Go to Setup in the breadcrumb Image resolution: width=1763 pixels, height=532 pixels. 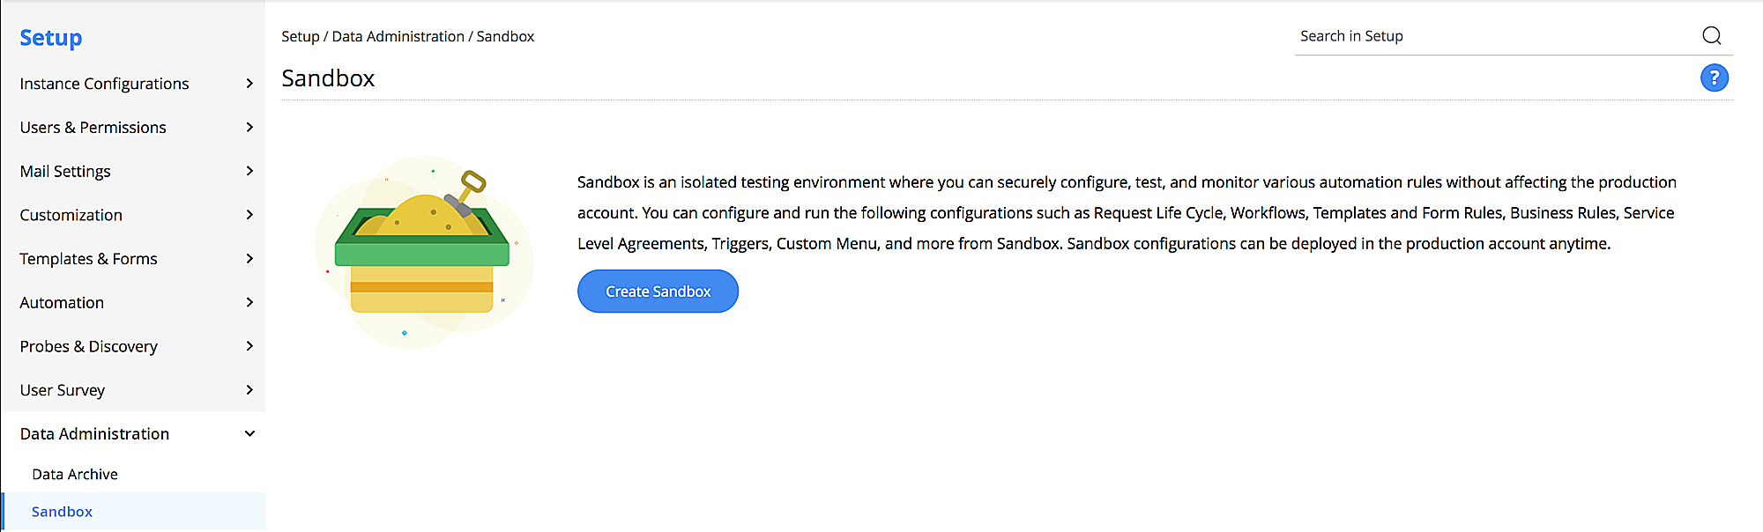(300, 36)
